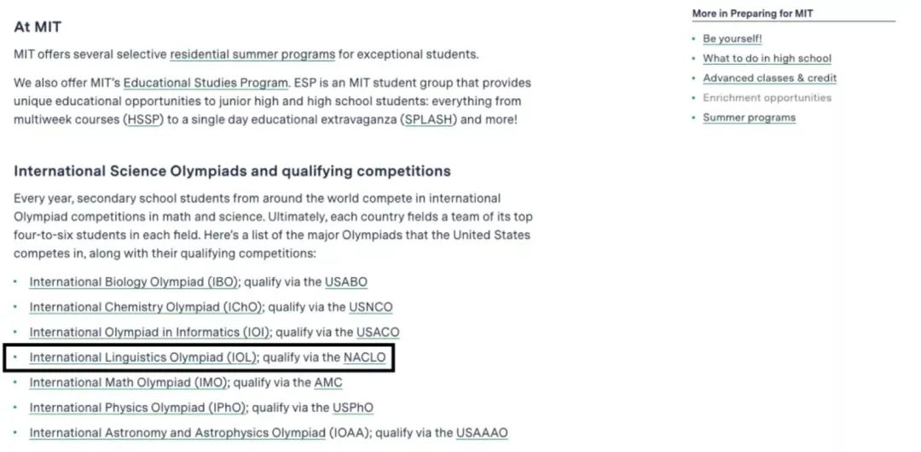Visit the AMC qualifying link

click(327, 383)
